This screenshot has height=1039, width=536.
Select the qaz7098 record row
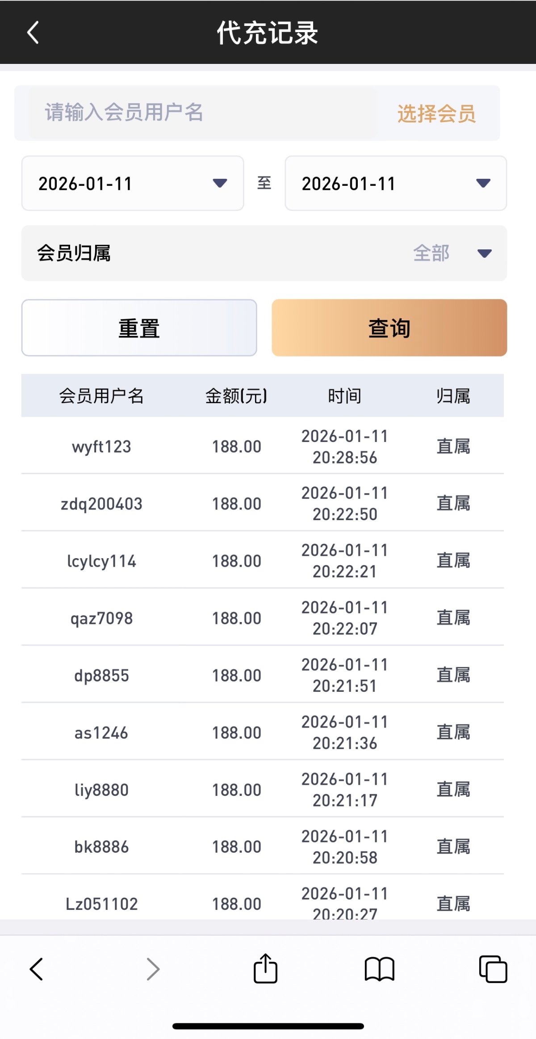[x=263, y=618]
